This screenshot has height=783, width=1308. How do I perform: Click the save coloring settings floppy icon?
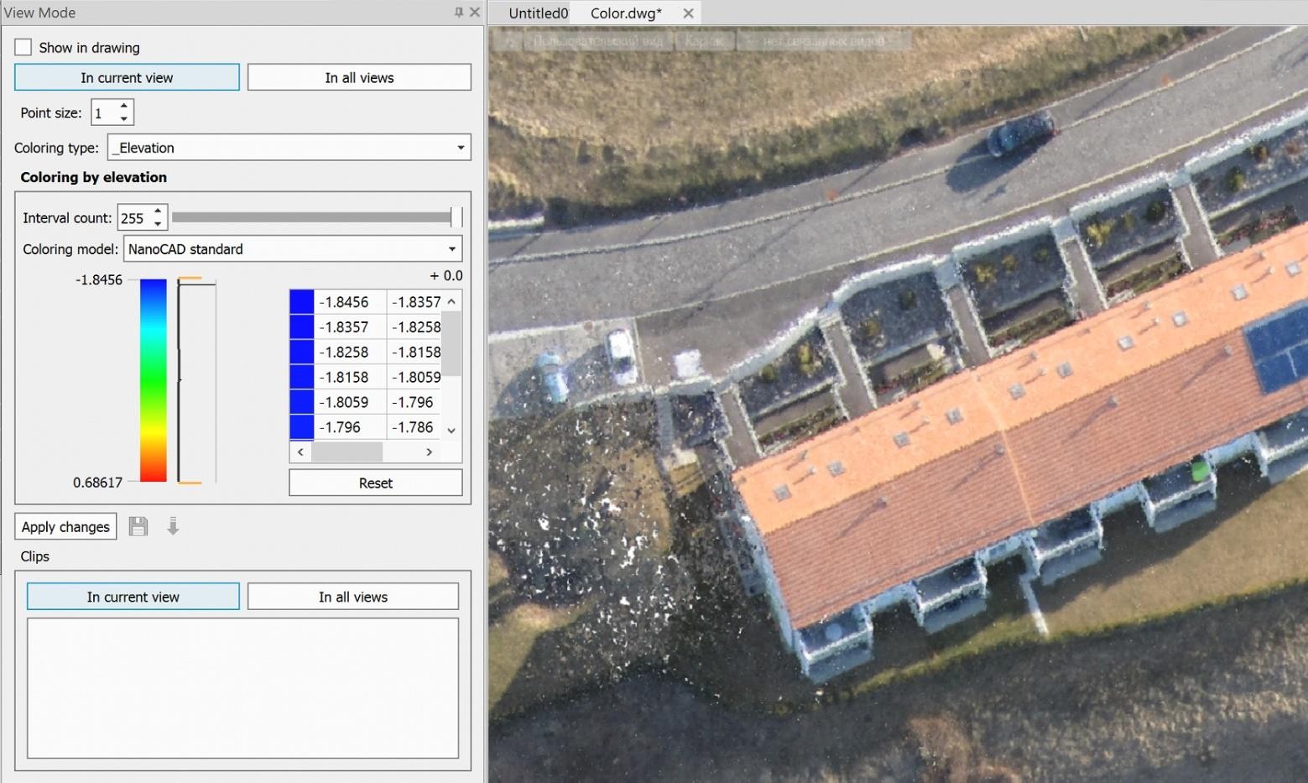[x=138, y=526]
